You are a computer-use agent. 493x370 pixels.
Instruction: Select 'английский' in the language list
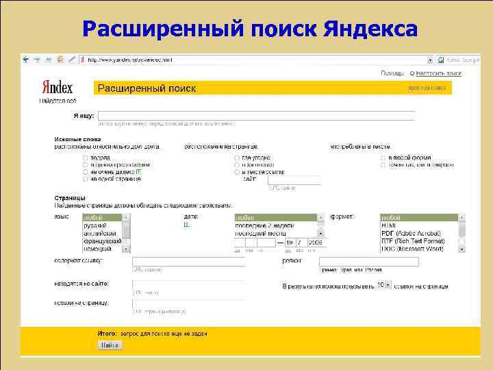102,234
